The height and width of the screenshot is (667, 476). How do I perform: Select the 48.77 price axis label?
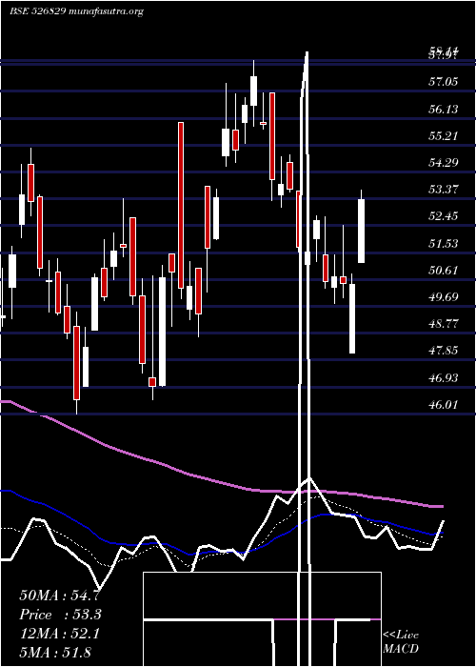click(444, 324)
